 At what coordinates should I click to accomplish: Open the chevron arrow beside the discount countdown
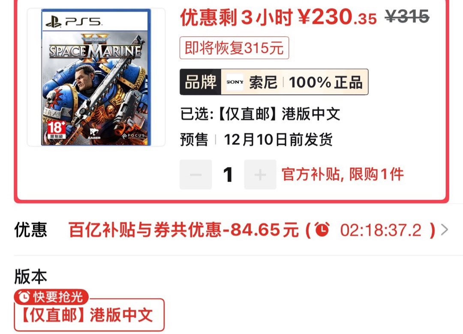pos(445,229)
